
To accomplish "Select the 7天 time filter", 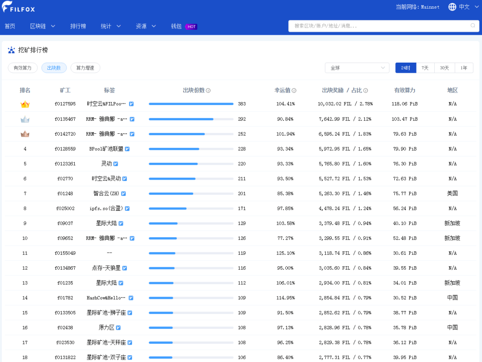I will 425,68.
